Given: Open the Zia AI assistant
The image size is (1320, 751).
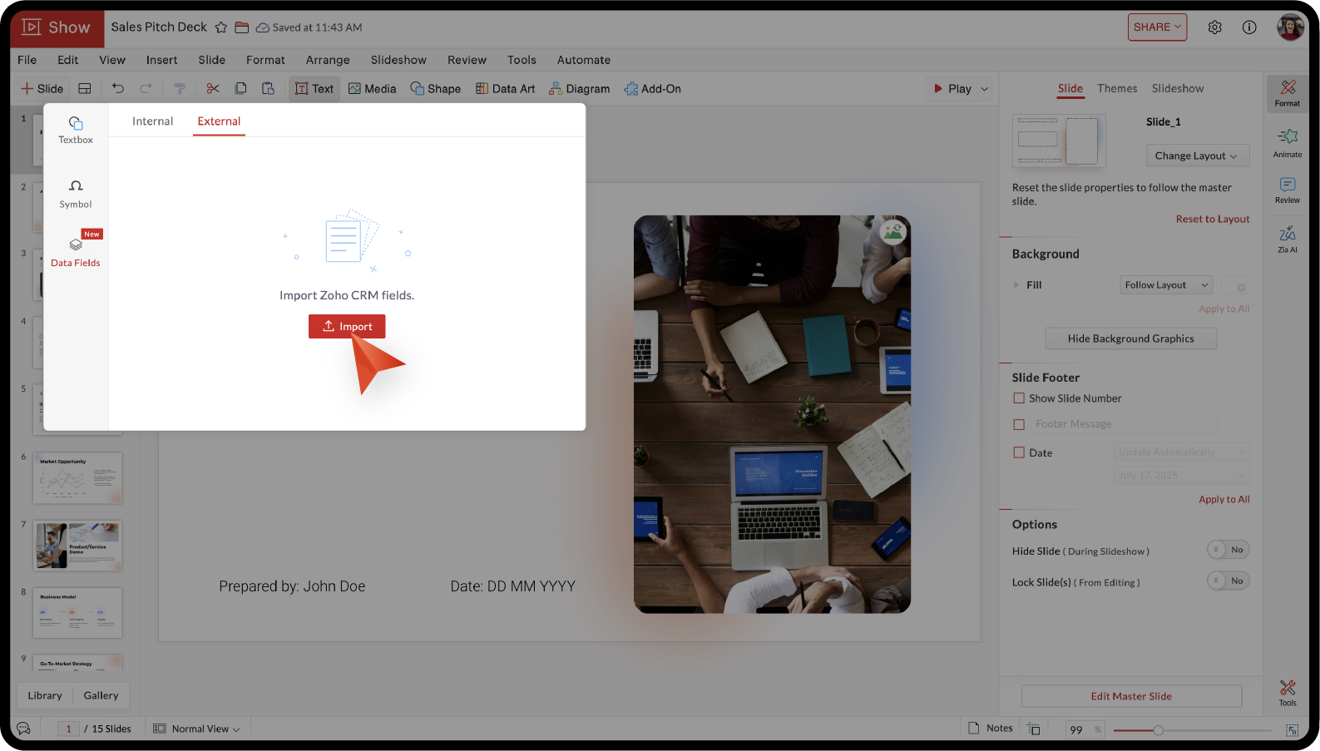Looking at the screenshot, I should (x=1288, y=239).
